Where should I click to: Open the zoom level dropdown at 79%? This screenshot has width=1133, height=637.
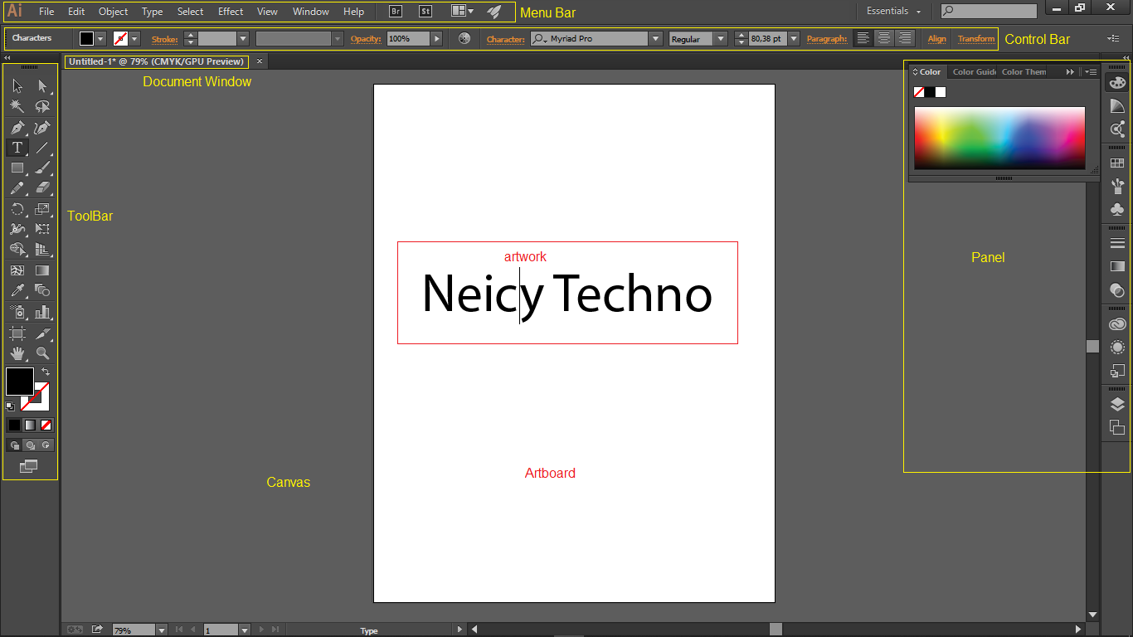pos(162,630)
